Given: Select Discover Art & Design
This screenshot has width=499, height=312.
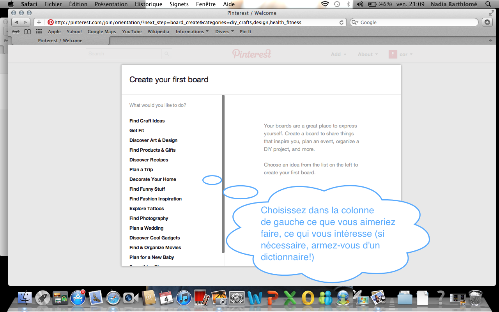Looking at the screenshot, I should point(153,140).
